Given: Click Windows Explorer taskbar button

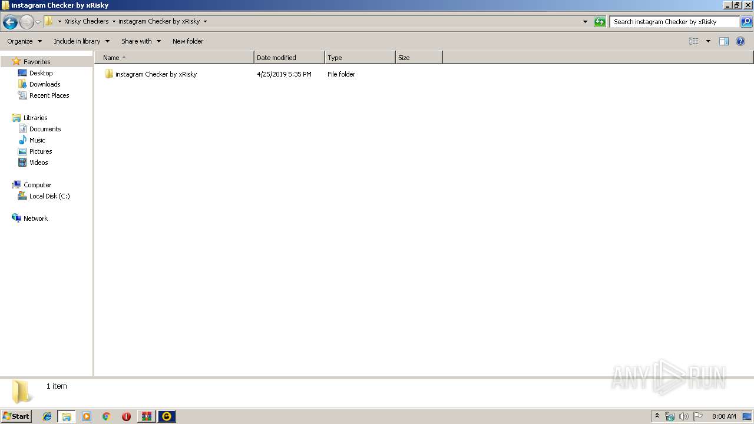Looking at the screenshot, I should click(x=67, y=416).
